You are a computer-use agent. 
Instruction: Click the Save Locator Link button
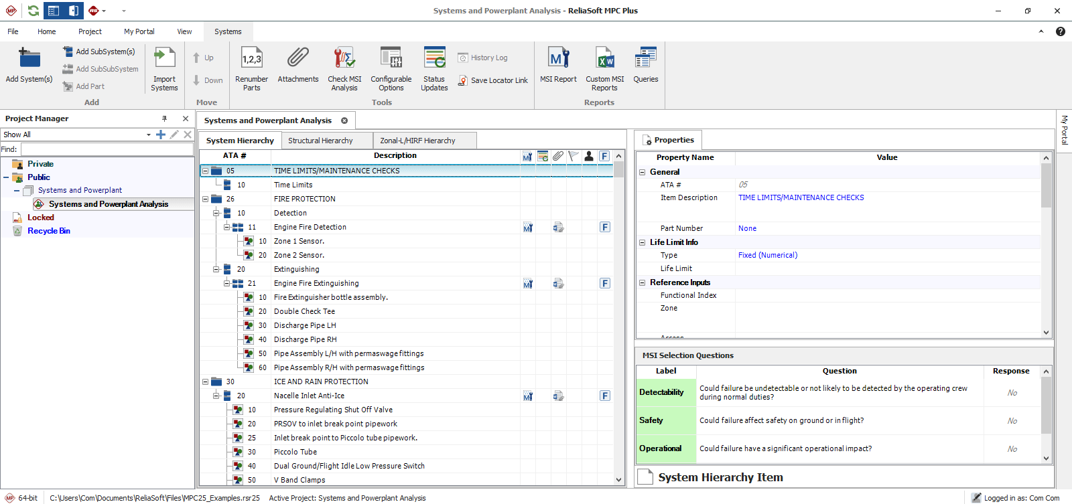coord(493,80)
